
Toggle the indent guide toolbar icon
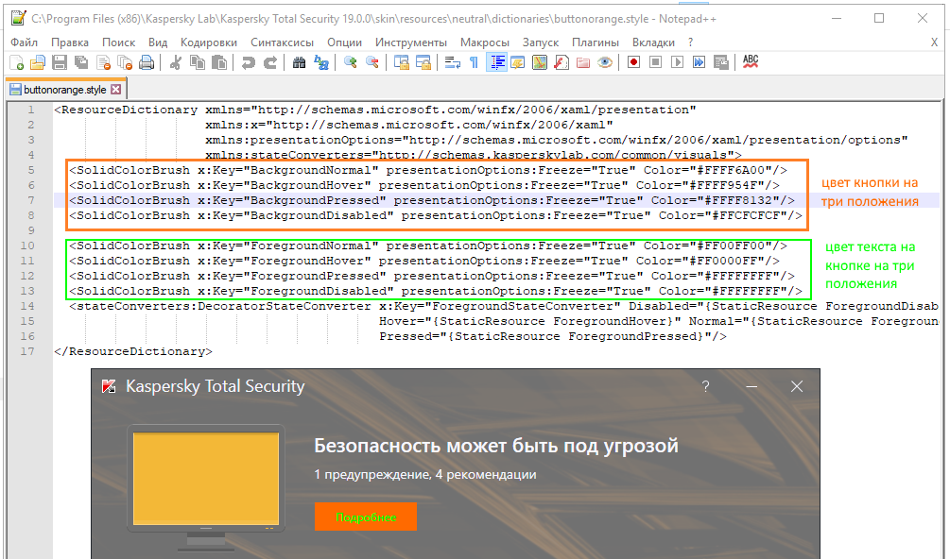tap(496, 62)
